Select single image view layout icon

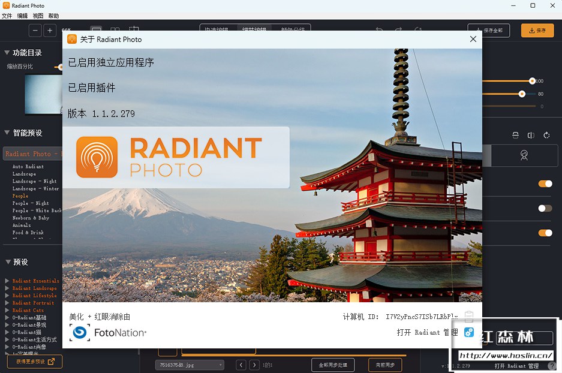(96, 28)
